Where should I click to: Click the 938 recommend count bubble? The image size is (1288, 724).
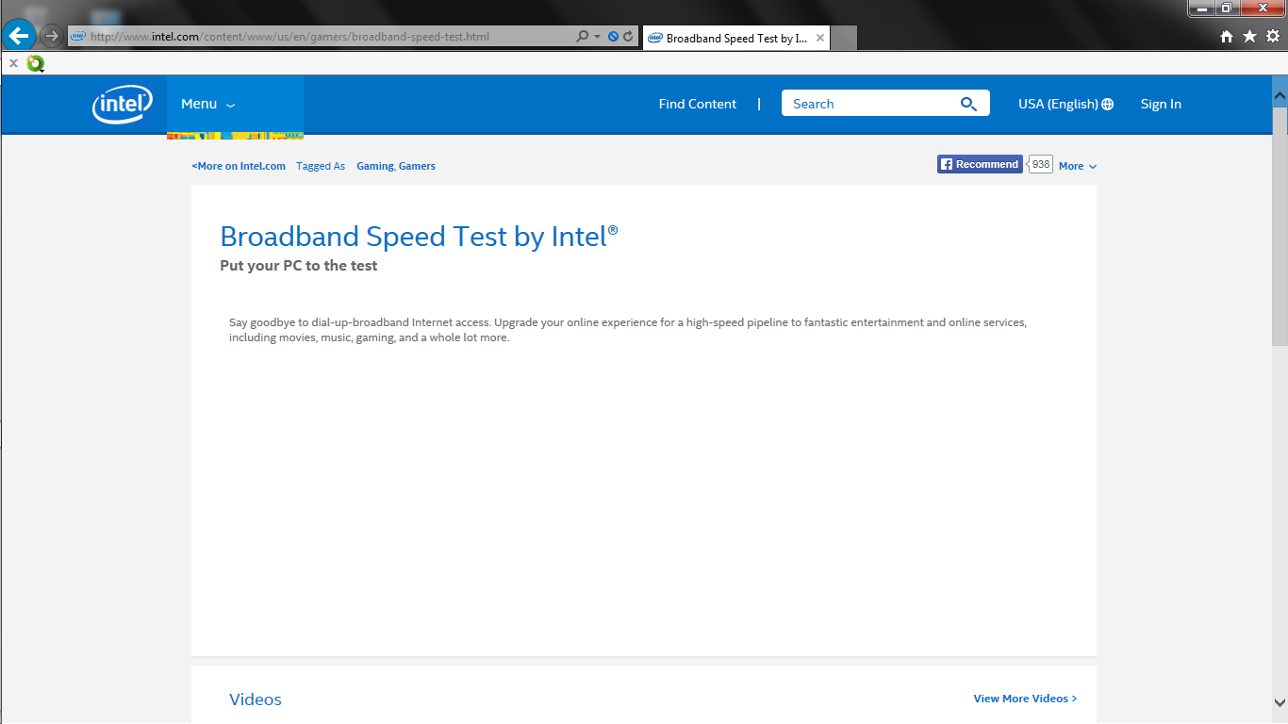click(x=1041, y=164)
